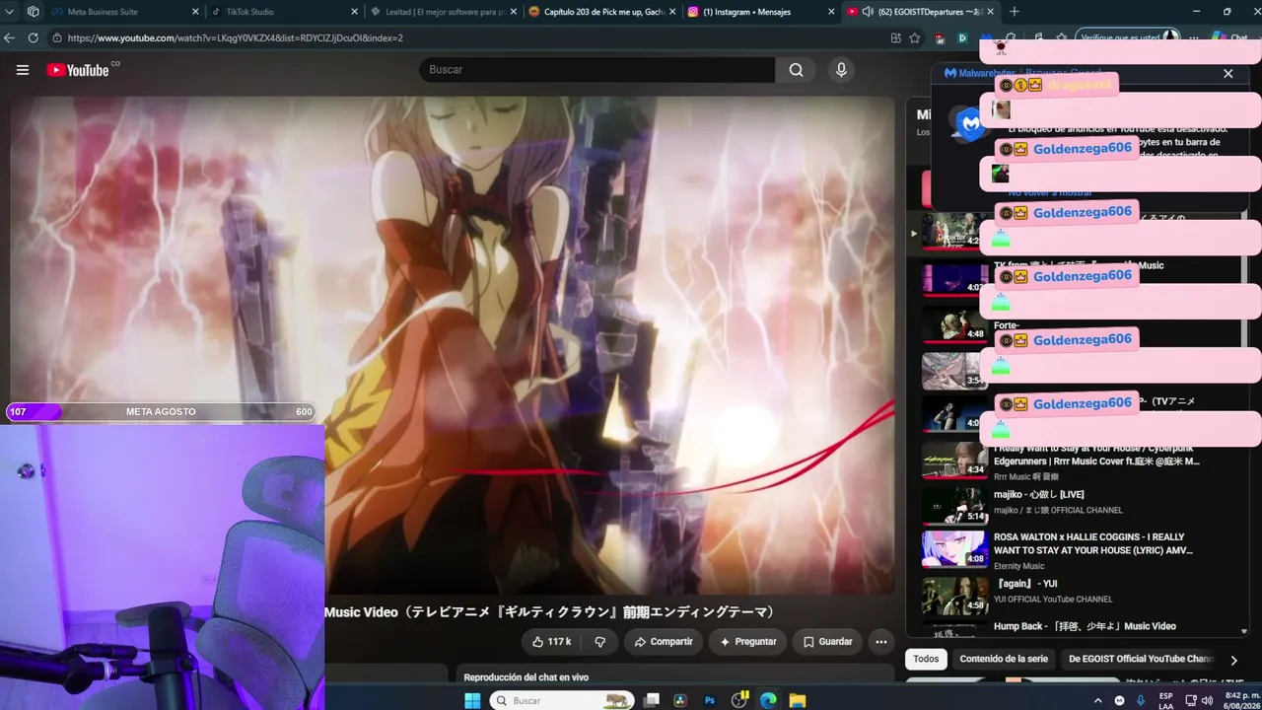Play the Forte- video in the playlist

(x=954, y=326)
